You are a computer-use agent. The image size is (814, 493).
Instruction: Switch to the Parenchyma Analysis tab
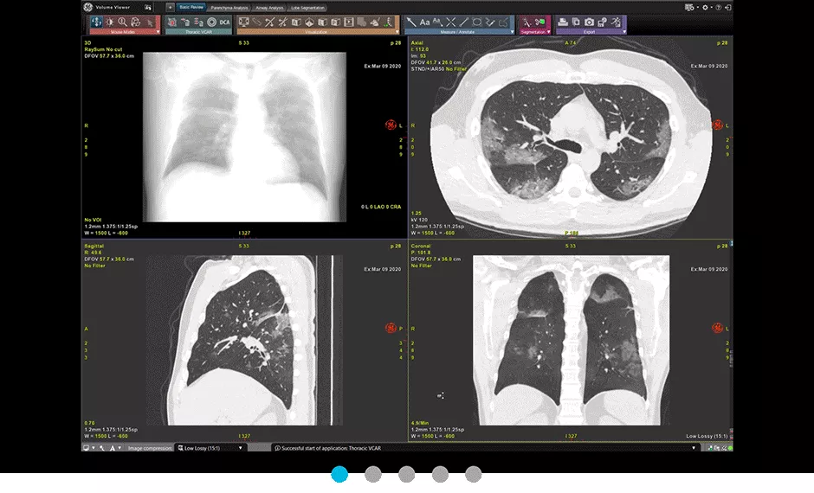[x=229, y=8]
